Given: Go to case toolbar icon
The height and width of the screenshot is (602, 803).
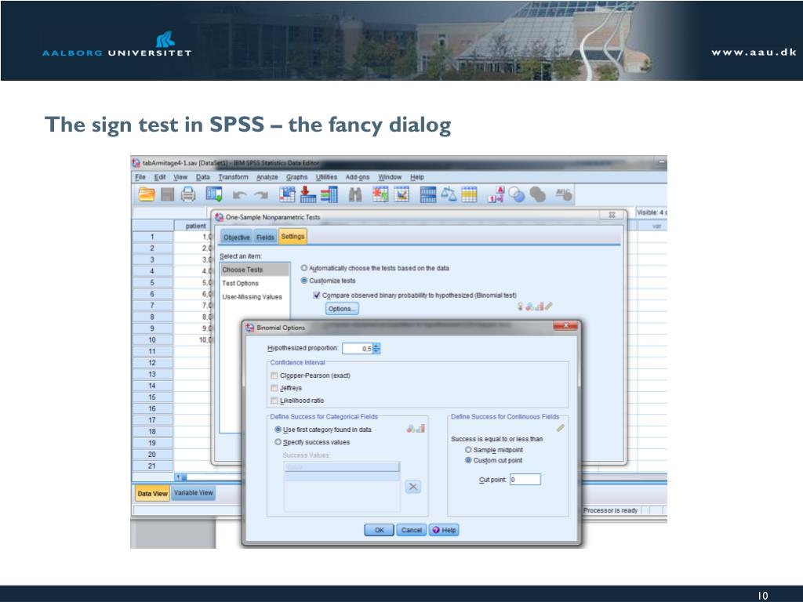Looking at the screenshot, I should point(287,194).
